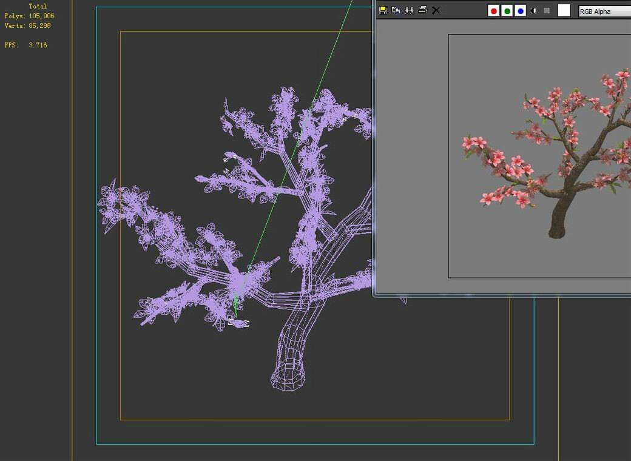Copy the rendered bitmap to clipboard
This screenshot has height=461, width=631.
[x=396, y=10]
